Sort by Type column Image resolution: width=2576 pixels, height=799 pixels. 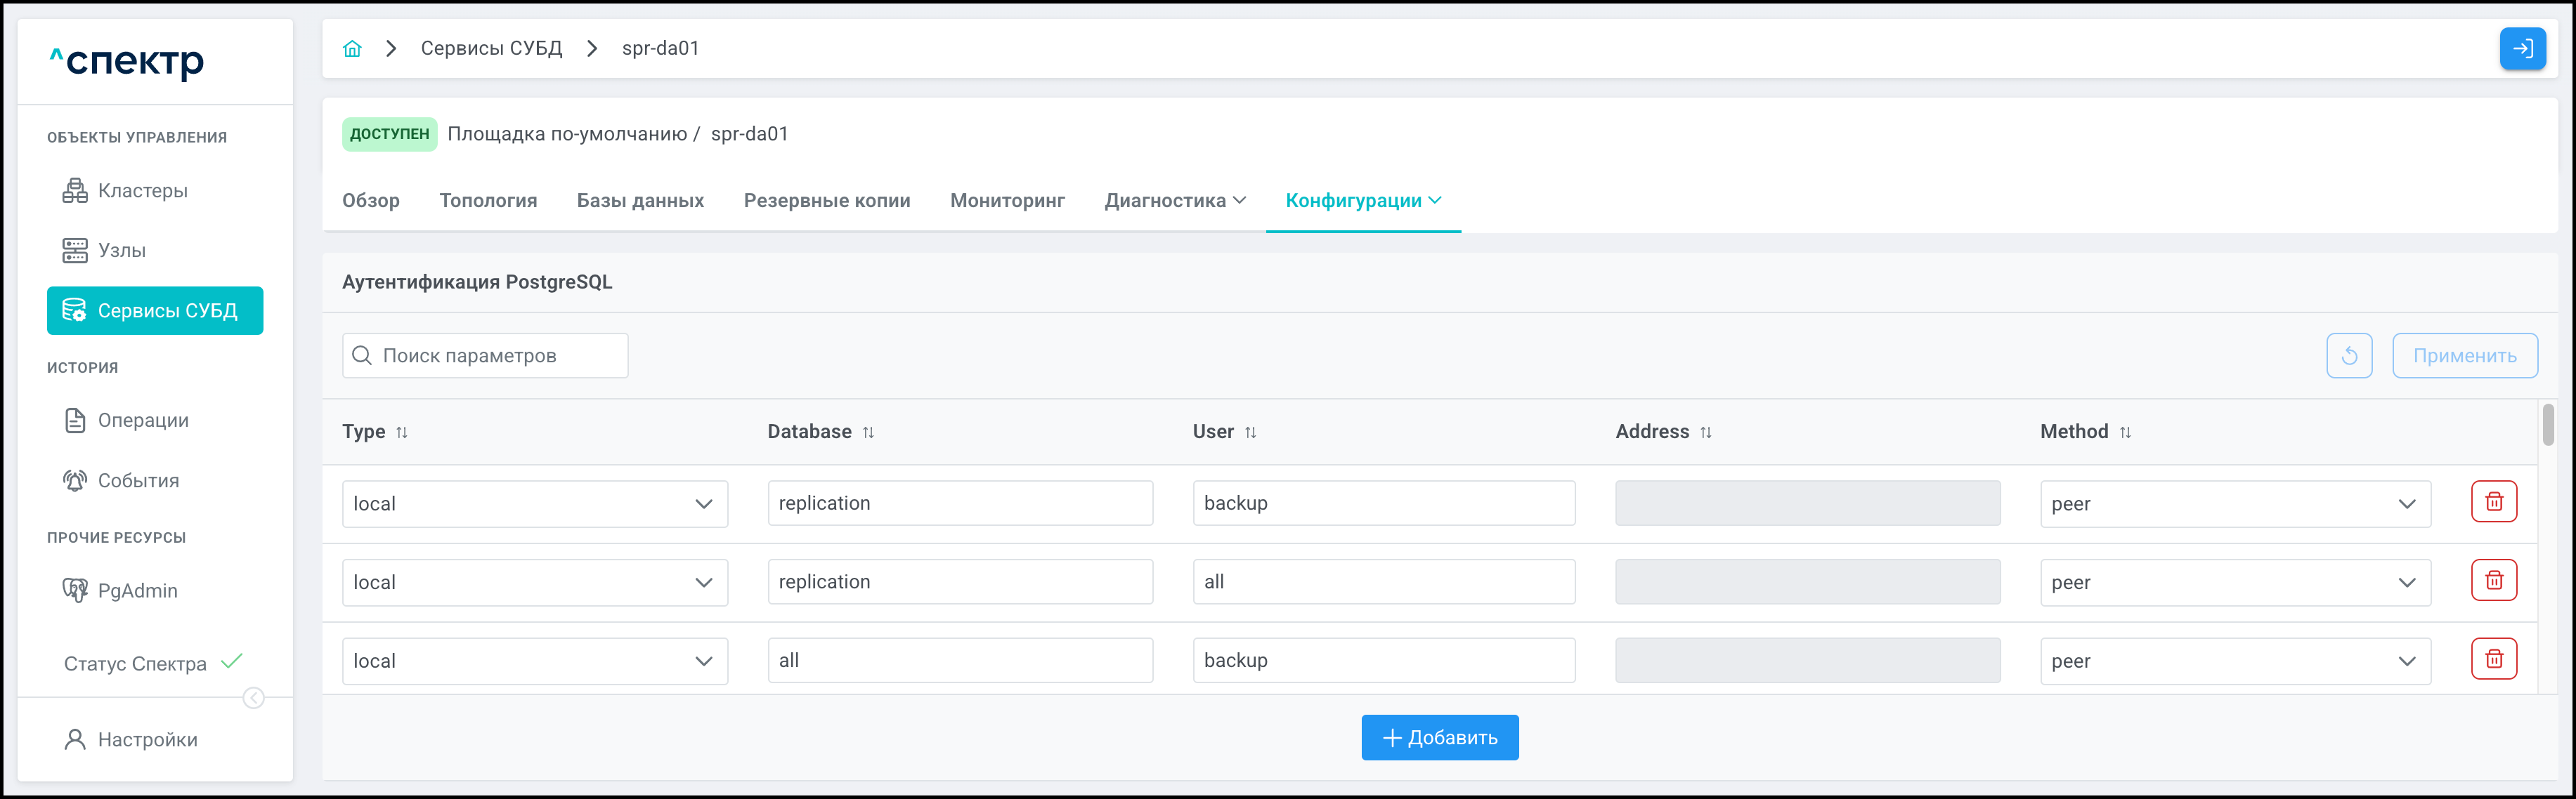click(401, 432)
